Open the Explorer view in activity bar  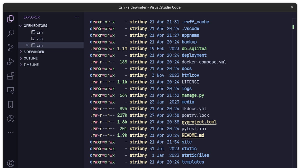click(x=10, y=19)
